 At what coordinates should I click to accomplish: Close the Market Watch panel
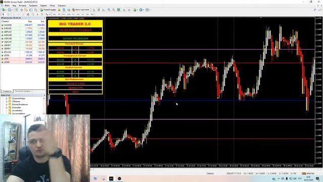click(x=44, y=18)
